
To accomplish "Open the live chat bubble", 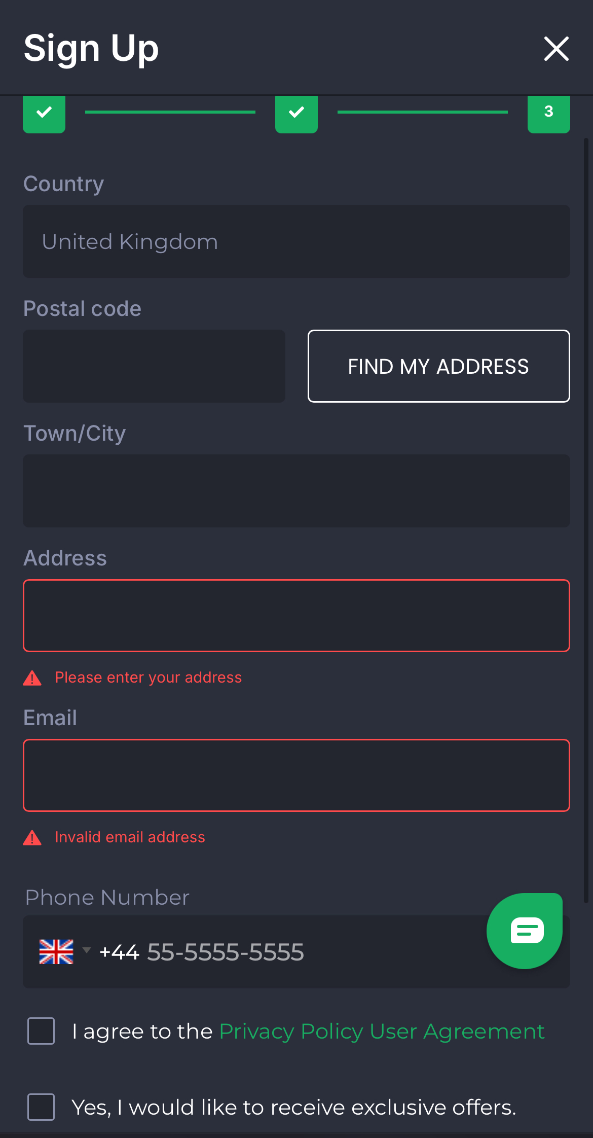I will [525, 931].
